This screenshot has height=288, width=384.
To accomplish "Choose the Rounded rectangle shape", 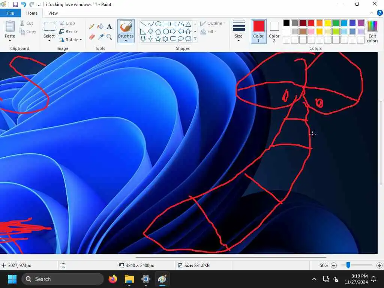I will click(173, 24).
